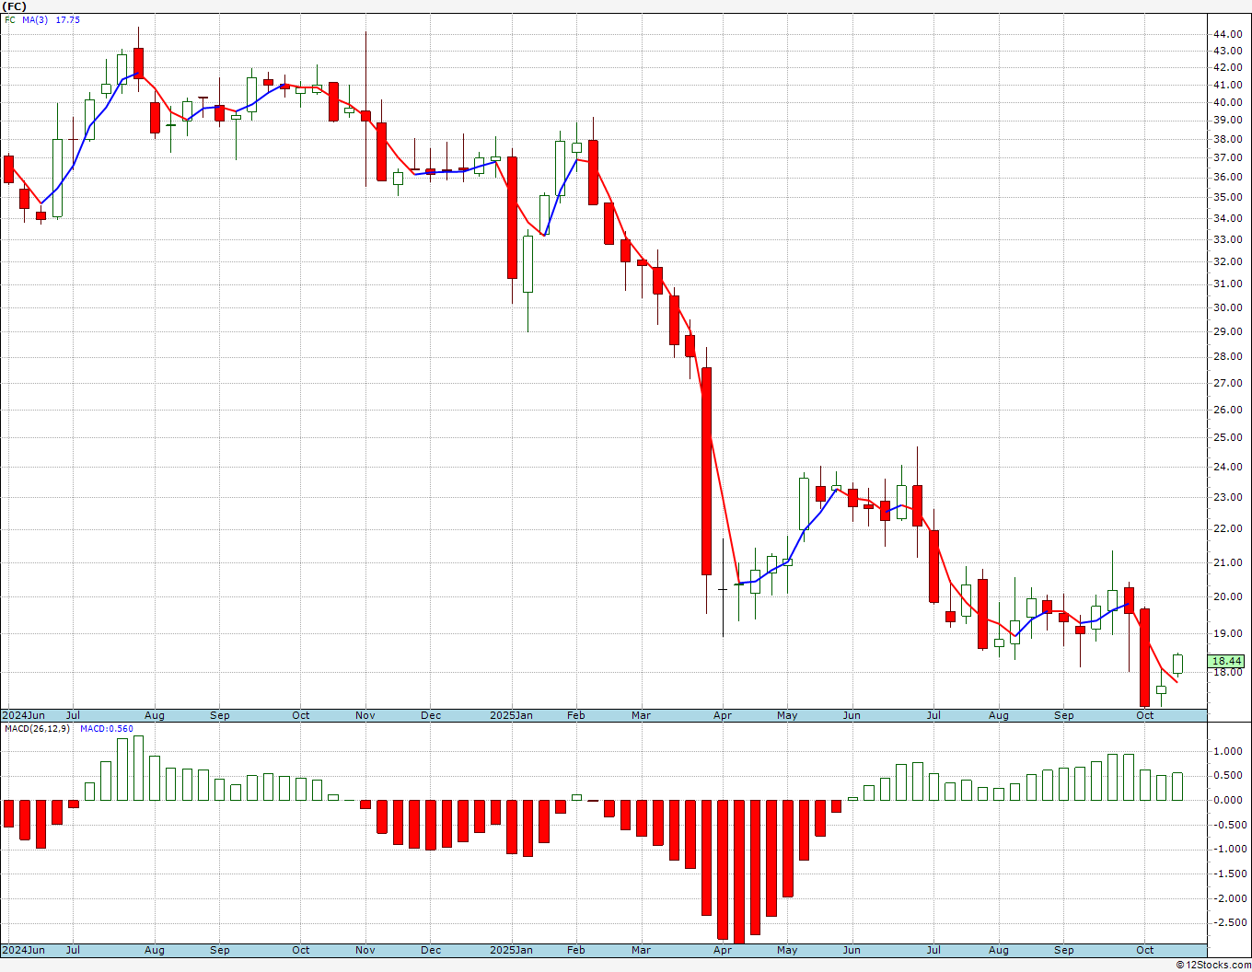Select Mar on the price chart time axis
Viewport: 1252px width, 972px height.
[x=642, y=715]
